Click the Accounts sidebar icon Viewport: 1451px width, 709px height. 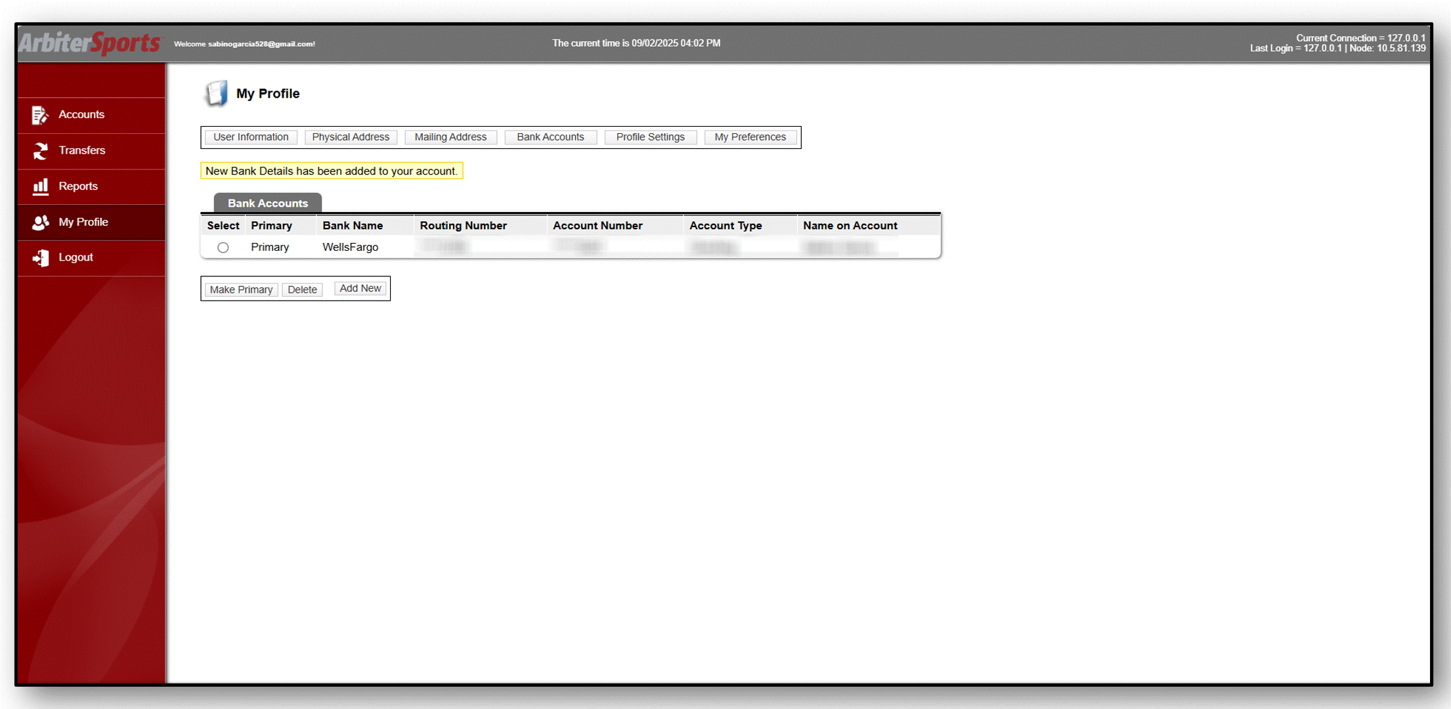[x=39, y=115]
